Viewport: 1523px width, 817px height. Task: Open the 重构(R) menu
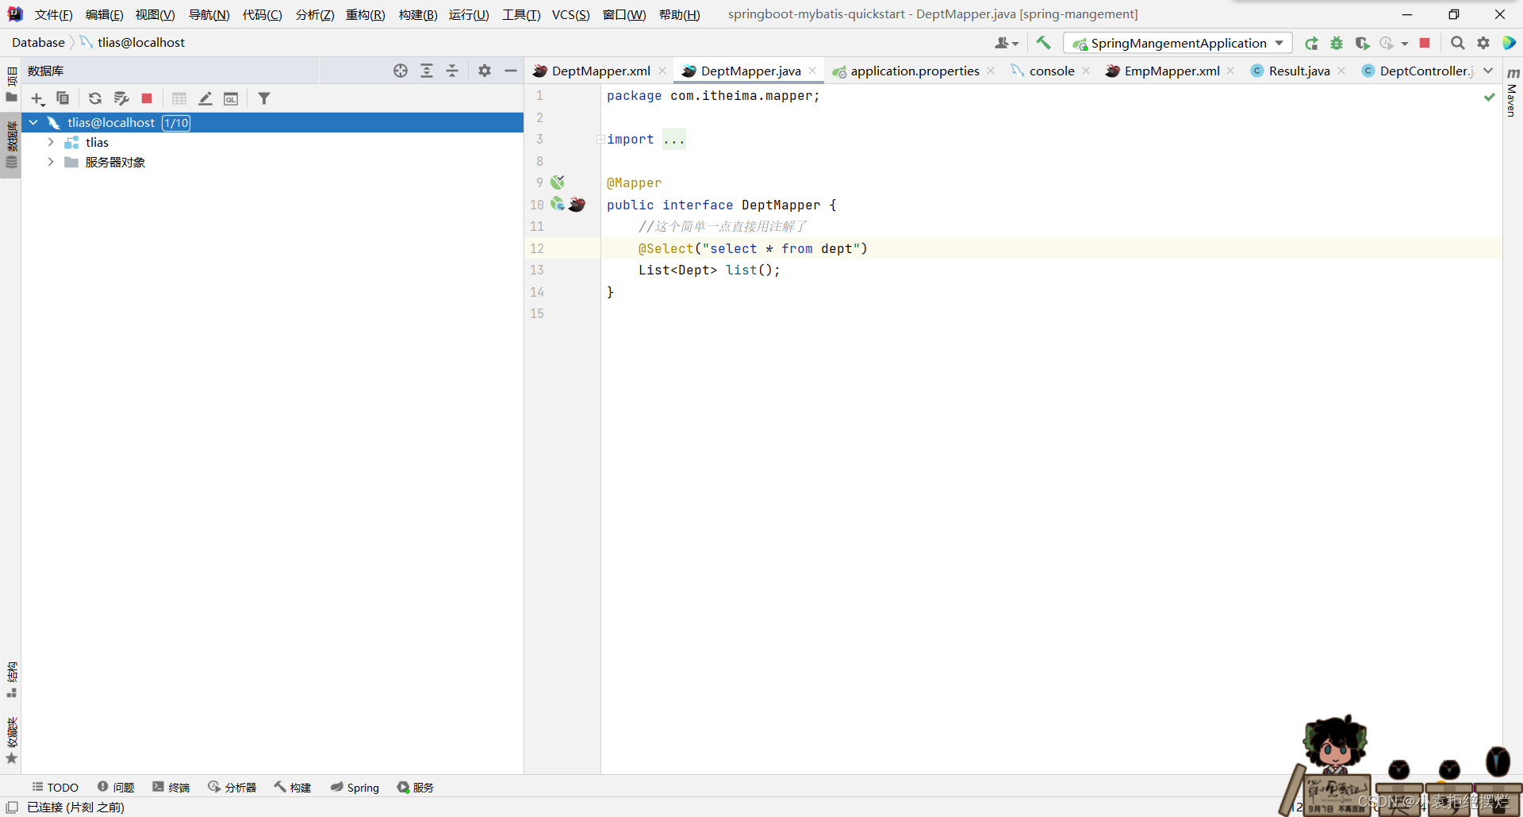click(365, 14)
